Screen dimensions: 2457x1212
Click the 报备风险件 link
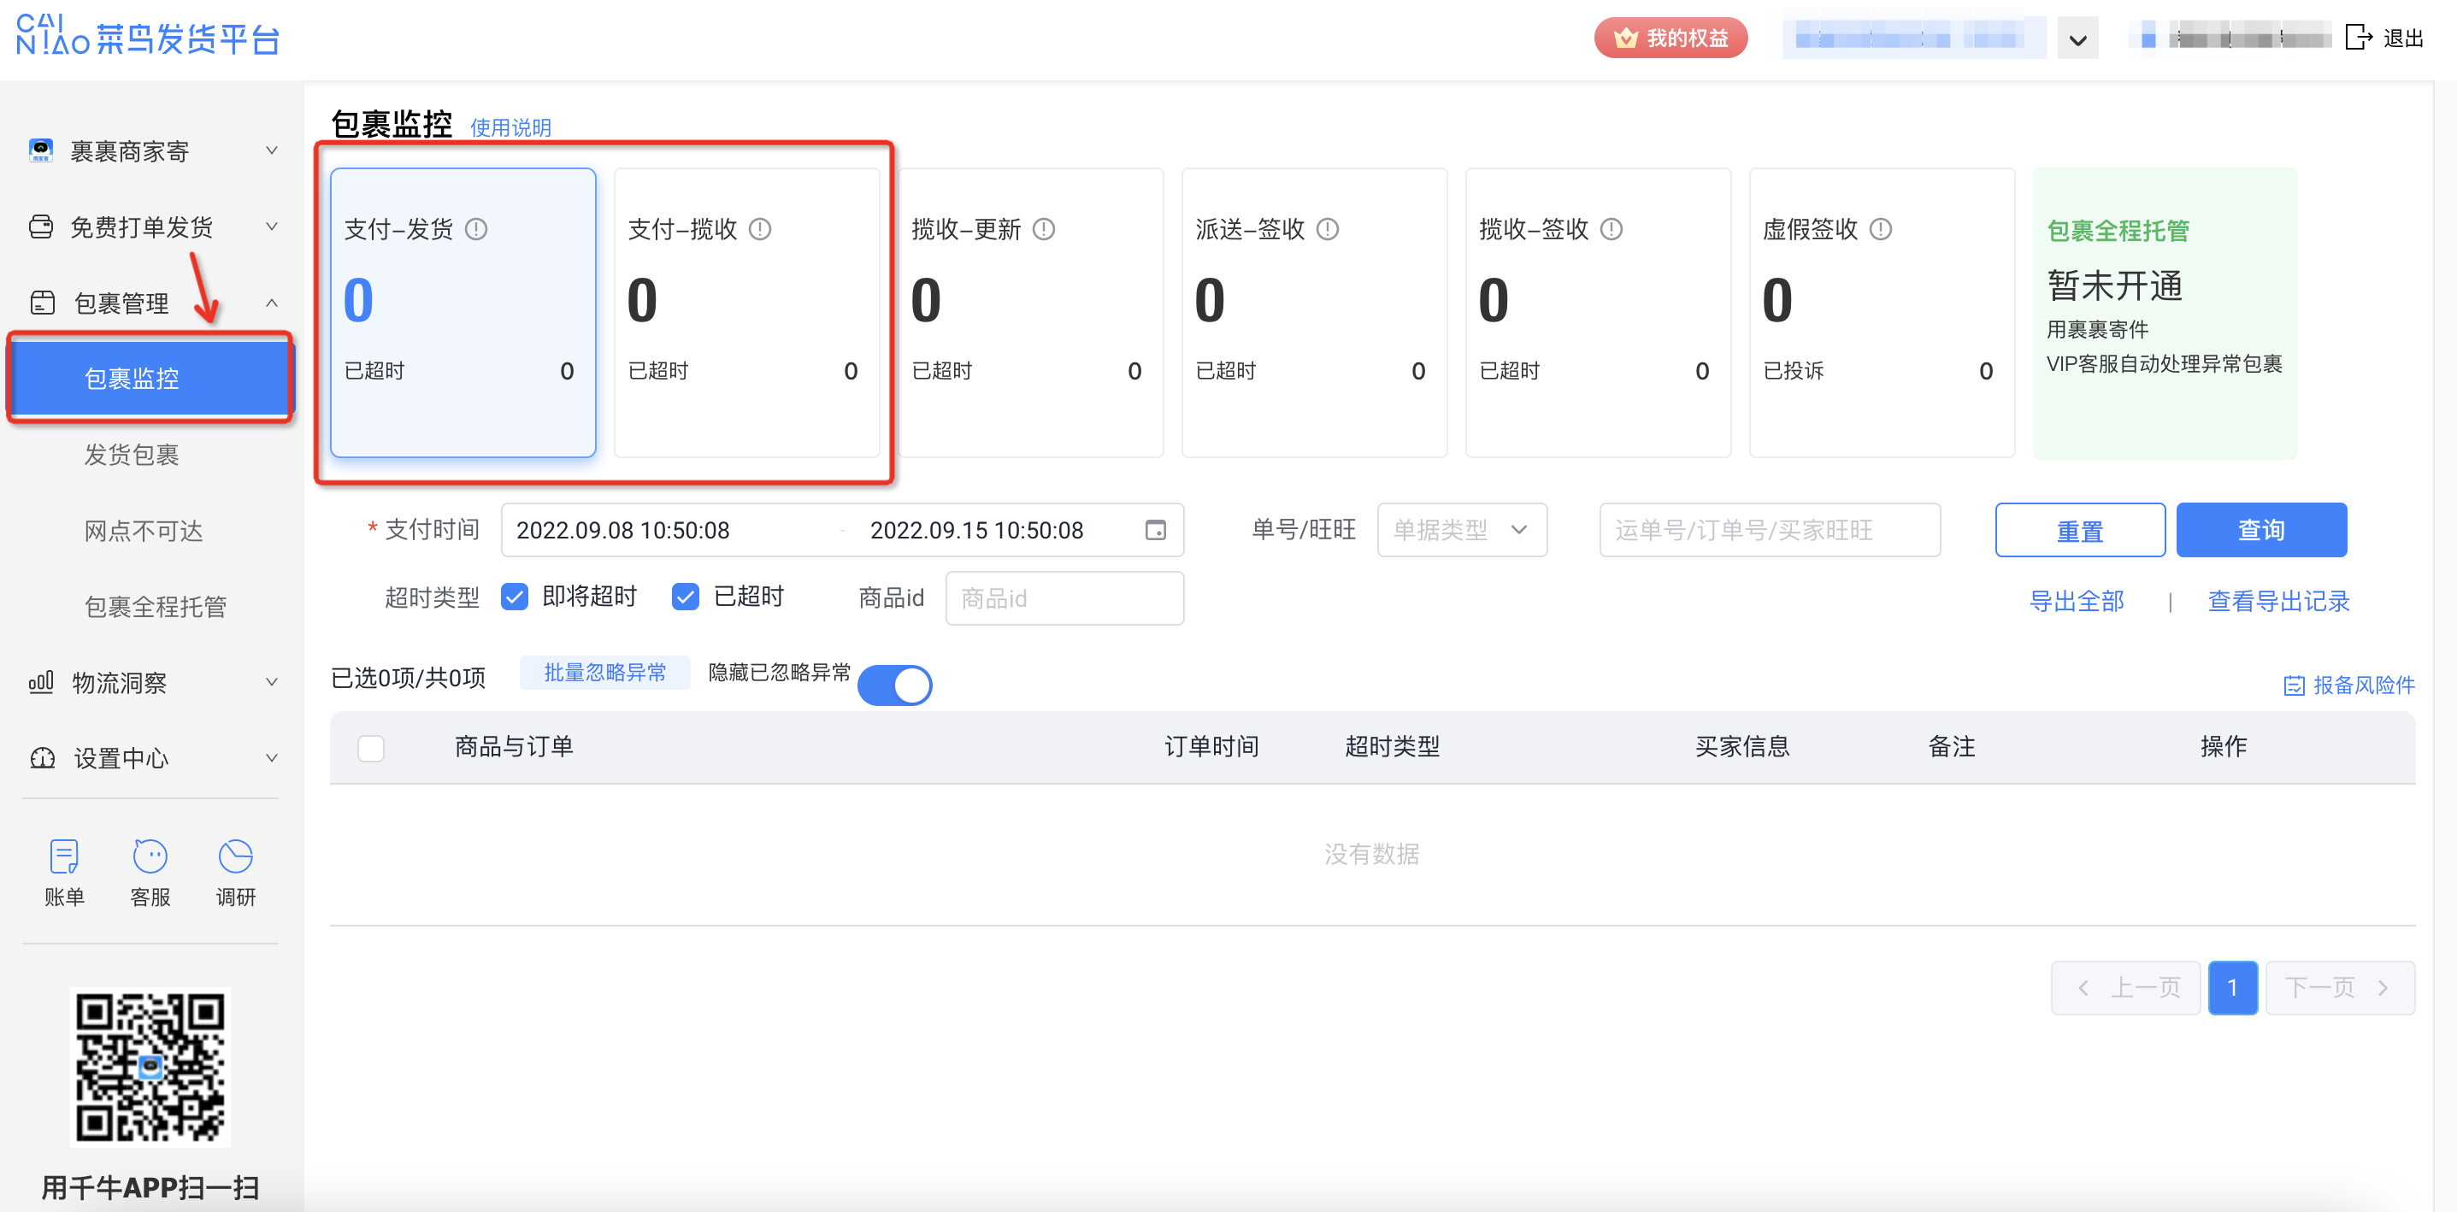(2364, 685)
